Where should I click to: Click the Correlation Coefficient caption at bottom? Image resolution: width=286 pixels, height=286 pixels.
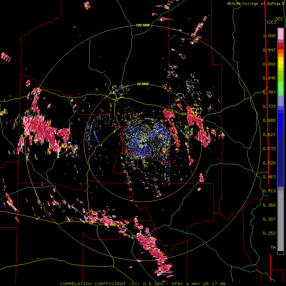pos(143,284)
